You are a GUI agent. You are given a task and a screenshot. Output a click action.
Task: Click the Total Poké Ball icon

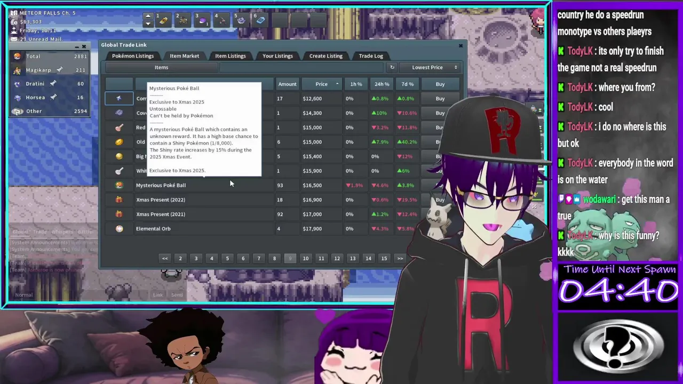18,56
